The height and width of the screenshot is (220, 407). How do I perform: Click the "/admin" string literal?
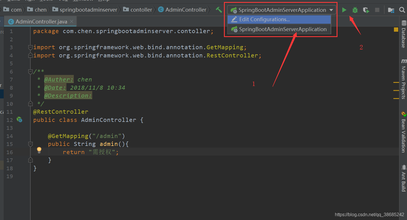(x=107, y=136)
